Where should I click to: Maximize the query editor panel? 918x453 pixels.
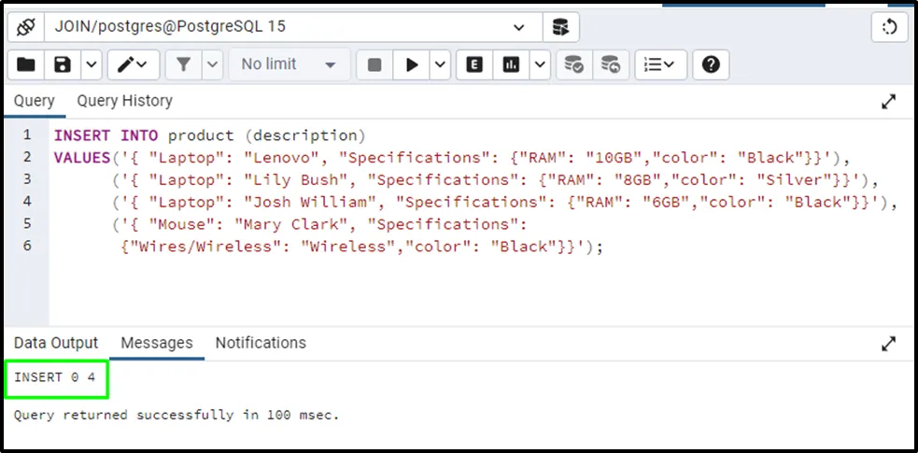[x=889, y=102]
